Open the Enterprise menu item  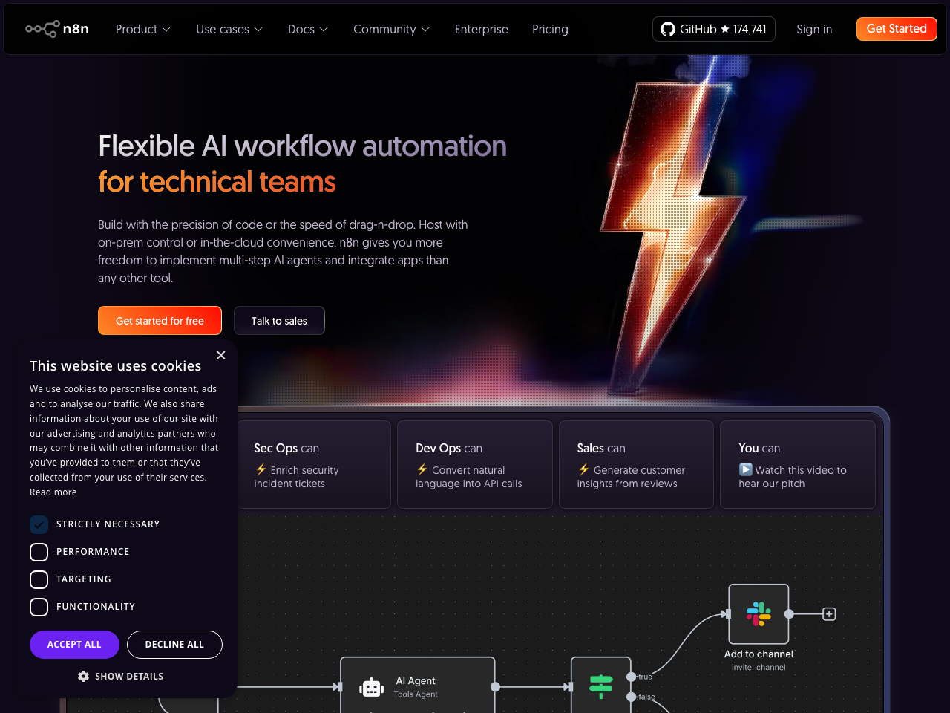[x=481, y=29]
